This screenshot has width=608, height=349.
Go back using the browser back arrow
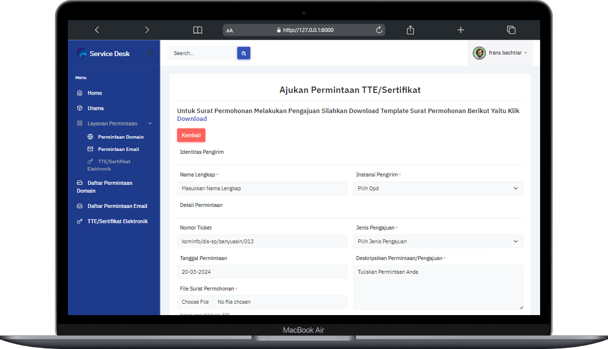[x=97, y=30]
